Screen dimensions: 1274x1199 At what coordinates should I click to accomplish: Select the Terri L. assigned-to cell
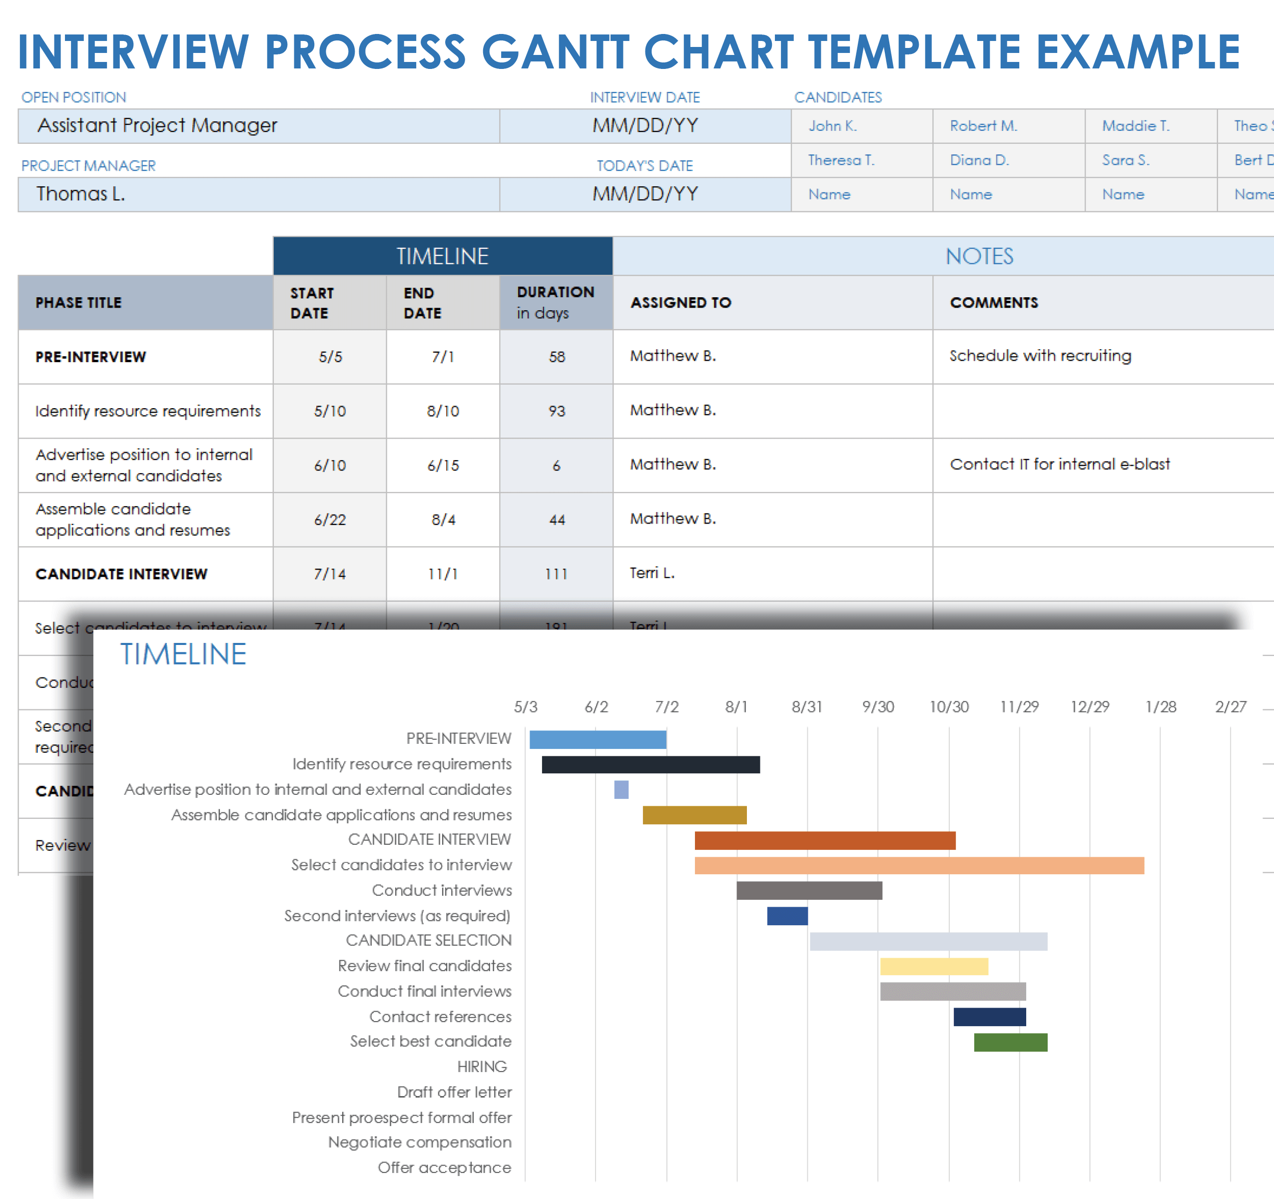(x=771, y=573)
